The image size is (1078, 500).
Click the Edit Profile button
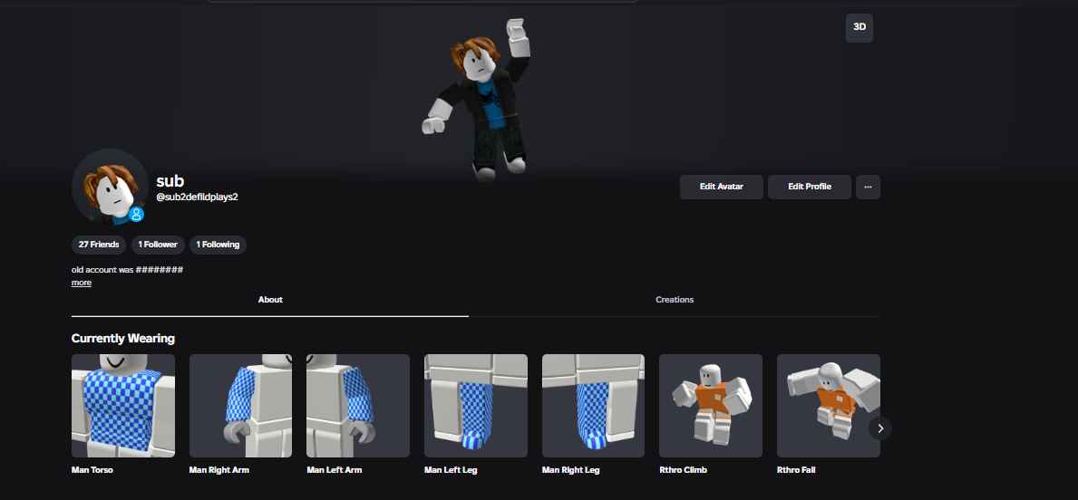(810, 187)
